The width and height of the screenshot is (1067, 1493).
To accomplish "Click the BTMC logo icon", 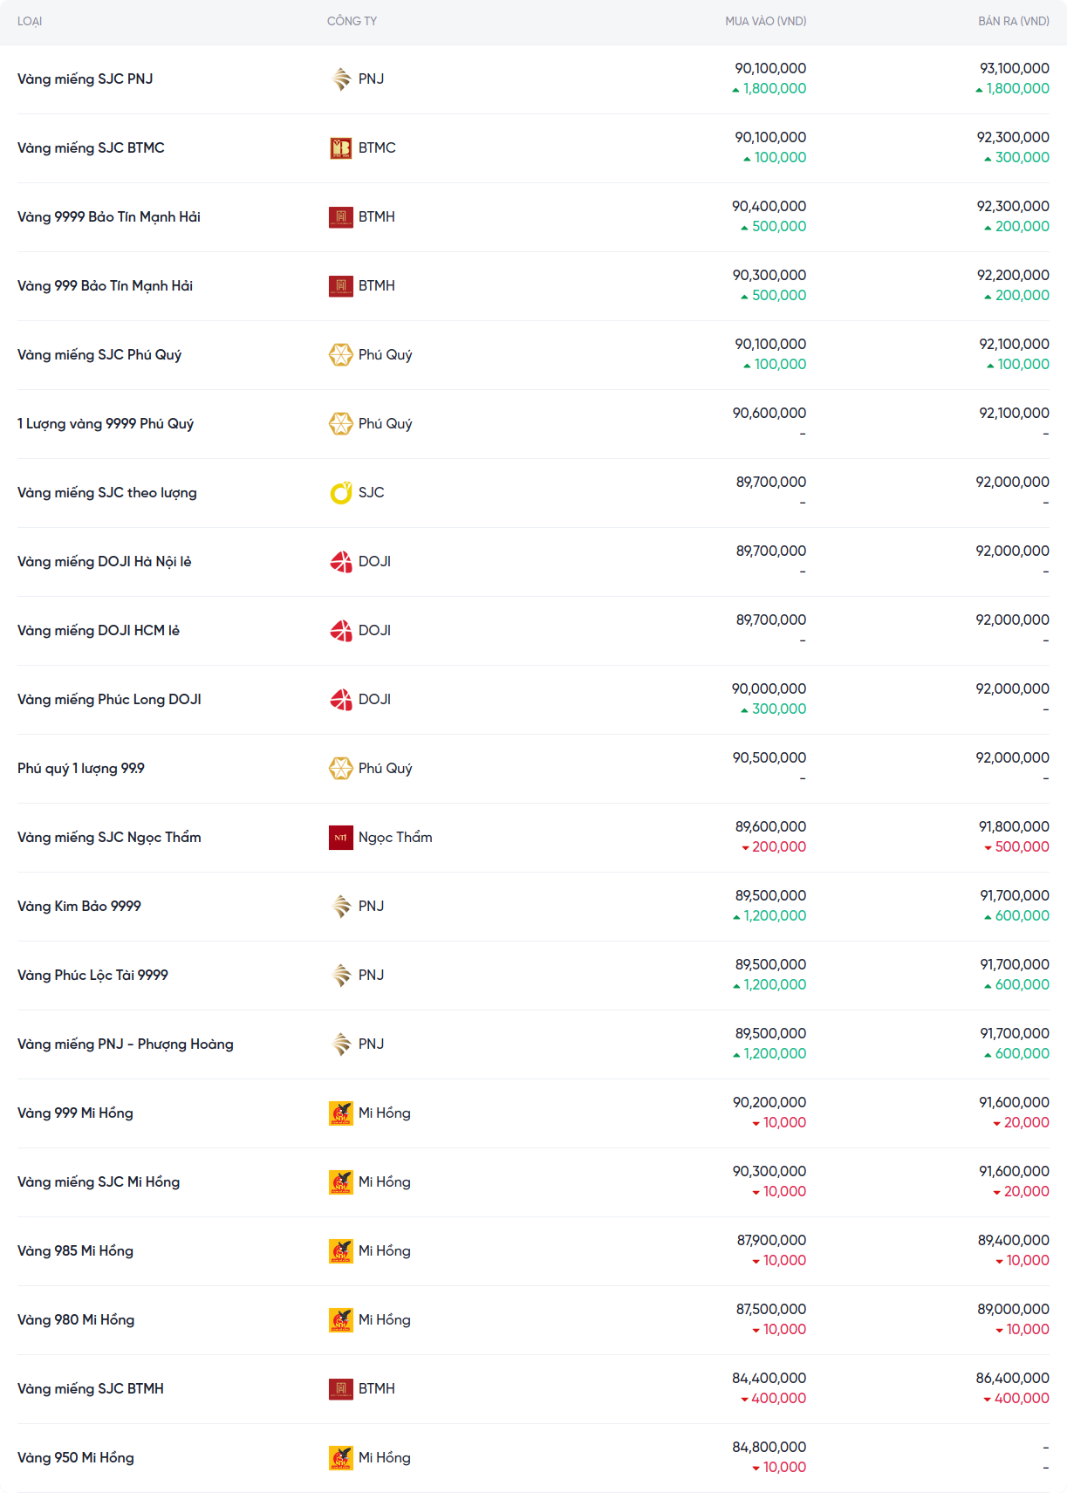I will pos(340,148).
